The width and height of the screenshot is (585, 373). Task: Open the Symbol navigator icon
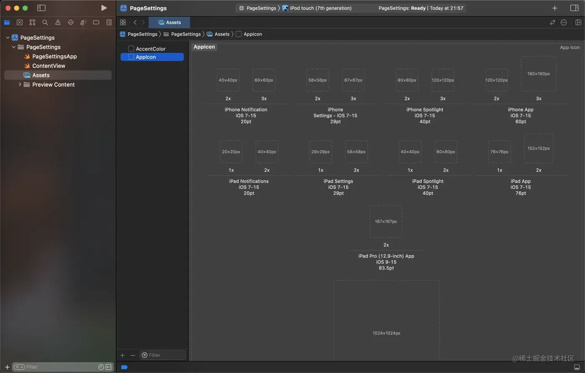tap(32, 23)
